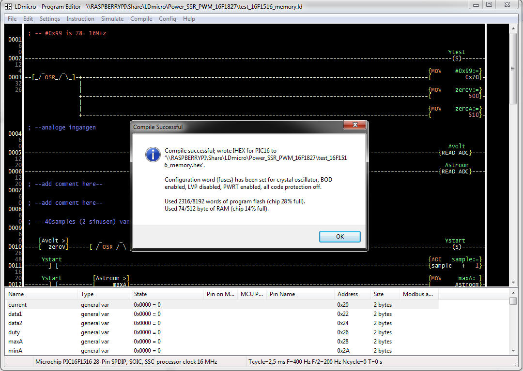
Task: Open the Simulate menu
Action: [112, 19]
